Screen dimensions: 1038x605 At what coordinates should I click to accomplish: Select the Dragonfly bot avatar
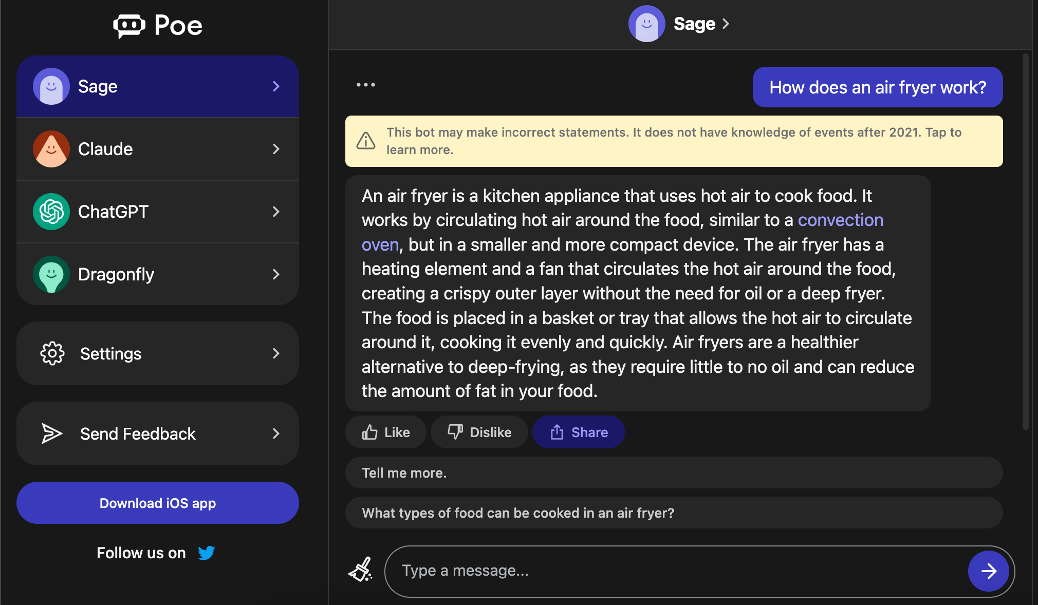click(51, 274)
